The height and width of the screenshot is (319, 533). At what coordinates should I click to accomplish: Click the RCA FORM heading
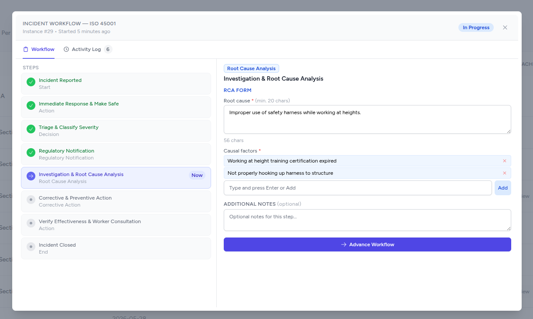coord(238,90)
